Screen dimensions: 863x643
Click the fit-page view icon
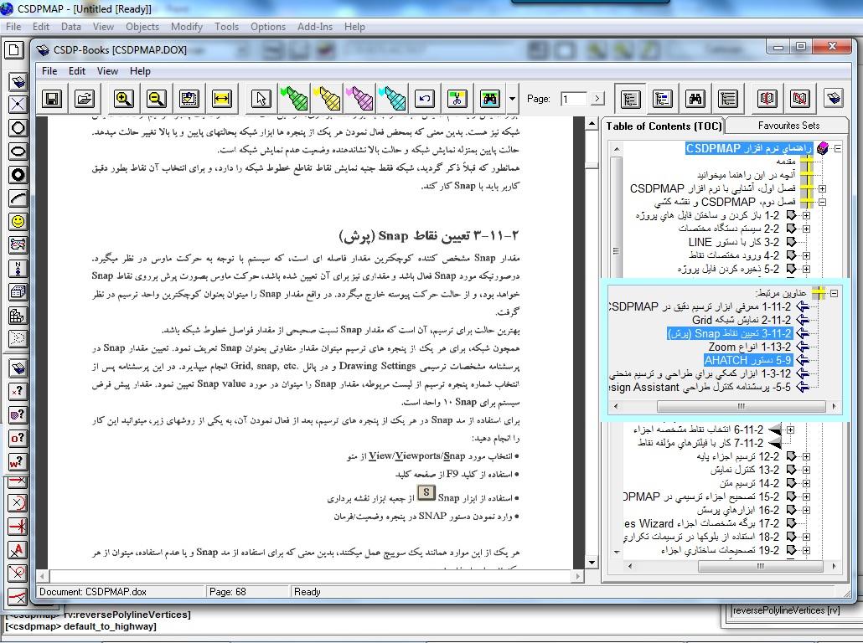pos(189,99)
